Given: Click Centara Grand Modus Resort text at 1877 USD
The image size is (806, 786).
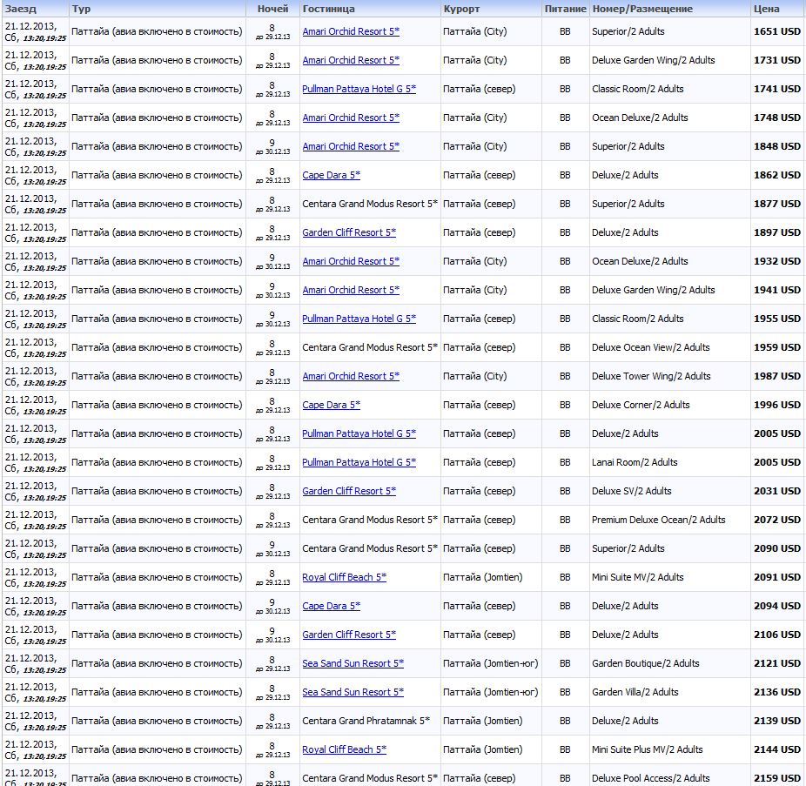Looking at the screenshot, I should pyautogui.click(x=370, y=204).
